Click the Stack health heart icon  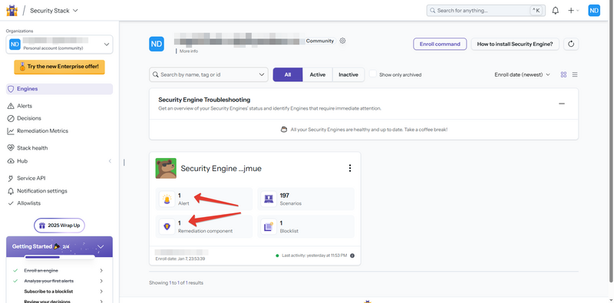(11, 148)
